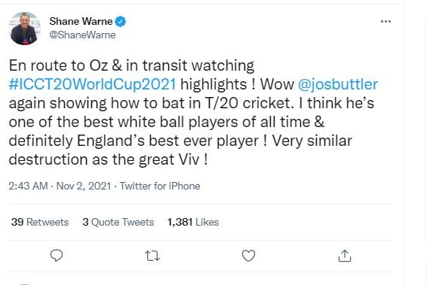The image size is (427, 285).
Task: View the 3 Quote Tweets
Action: tap(118, 222)
